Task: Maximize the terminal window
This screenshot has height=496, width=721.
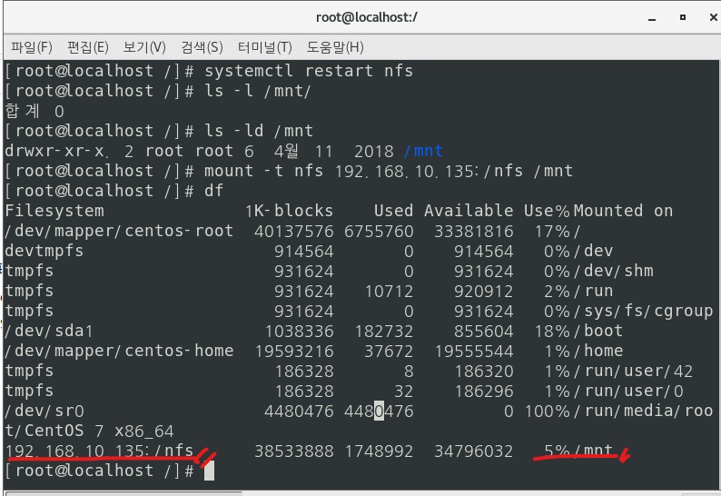Action: 683,17
